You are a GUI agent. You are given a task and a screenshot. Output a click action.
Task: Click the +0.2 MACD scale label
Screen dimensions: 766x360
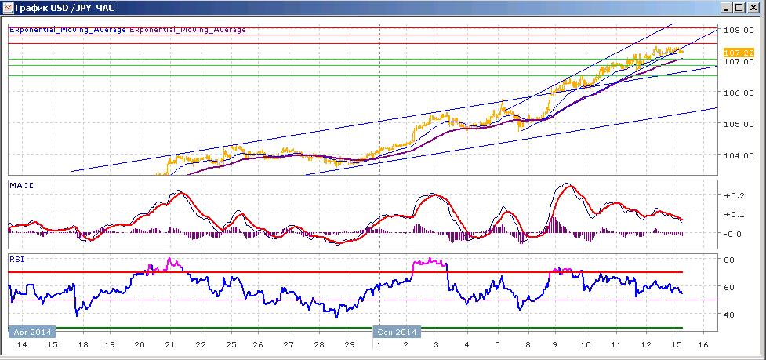735,195
